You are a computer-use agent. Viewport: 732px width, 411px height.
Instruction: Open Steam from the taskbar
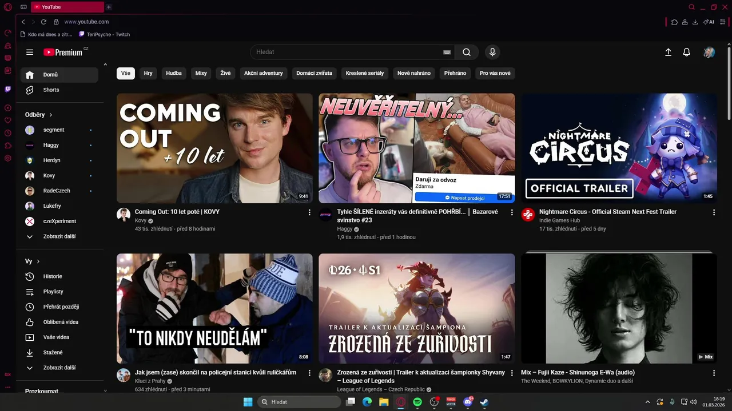click(x=484, y=402)
